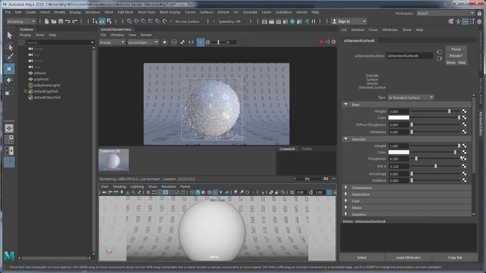
Task: Open the Mesh Tools menu
Action: point(146,12)
